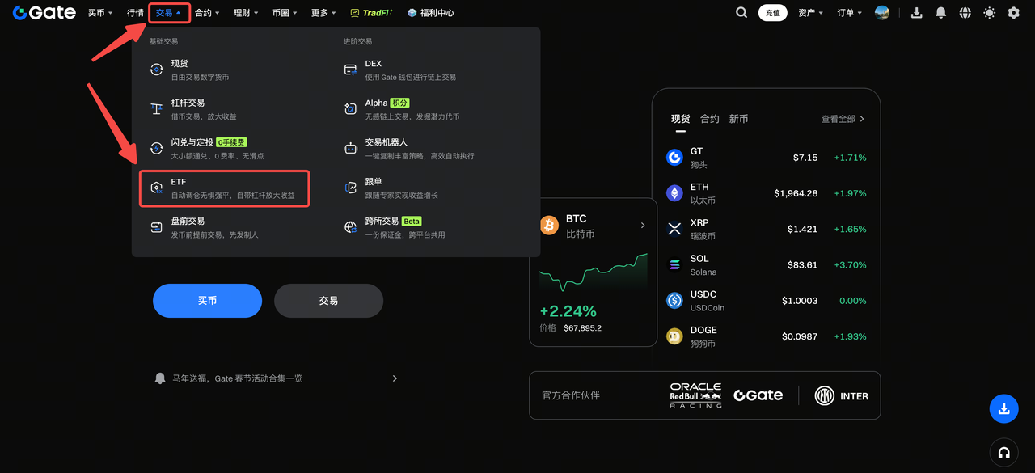Click the 充值 deposit button
This screenshot has height=473, width=1035.
tap(772, 13)
